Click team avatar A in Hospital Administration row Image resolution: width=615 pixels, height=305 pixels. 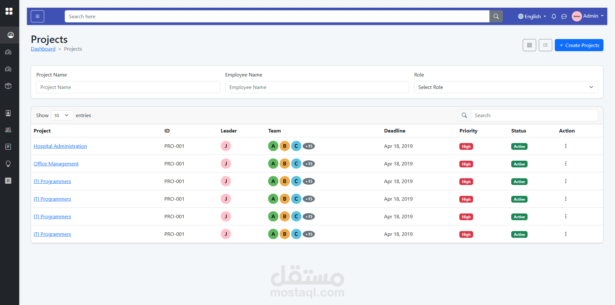(273, 146)
